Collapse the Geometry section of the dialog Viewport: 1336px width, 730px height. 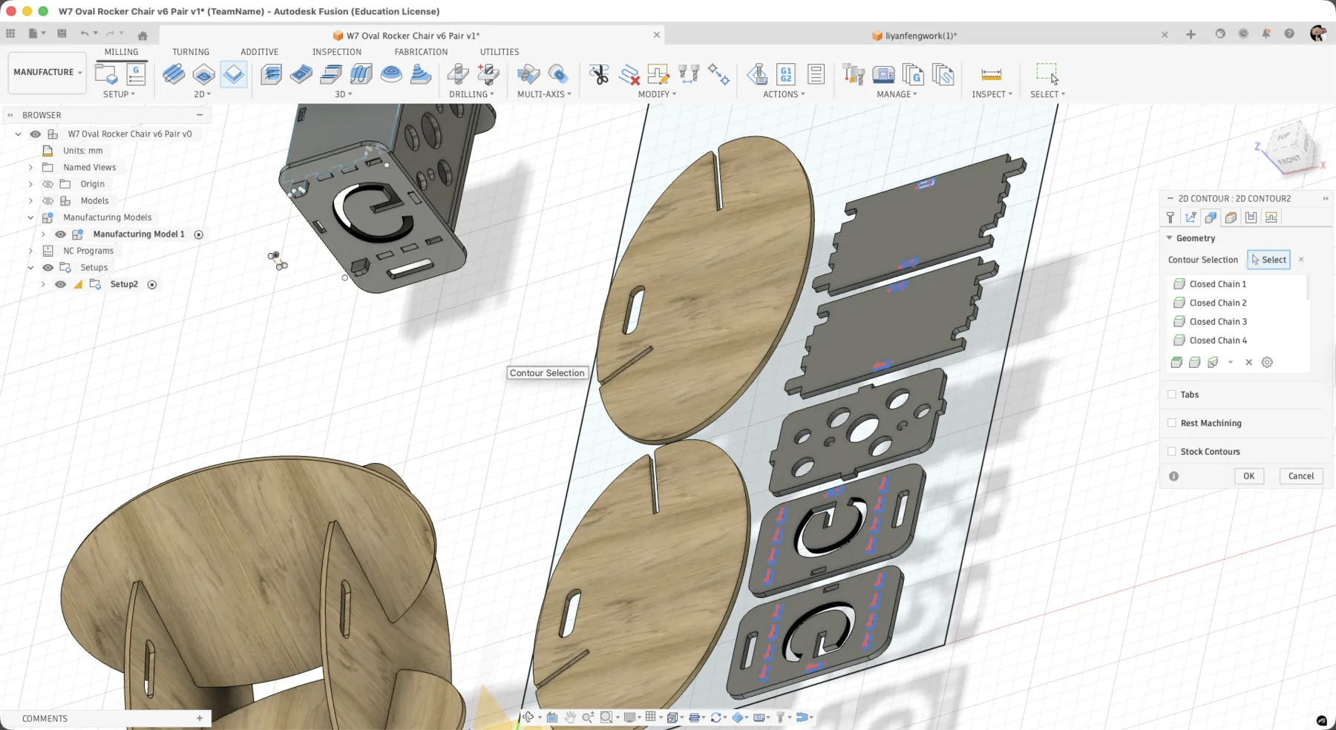click(x=1169, y=238)
